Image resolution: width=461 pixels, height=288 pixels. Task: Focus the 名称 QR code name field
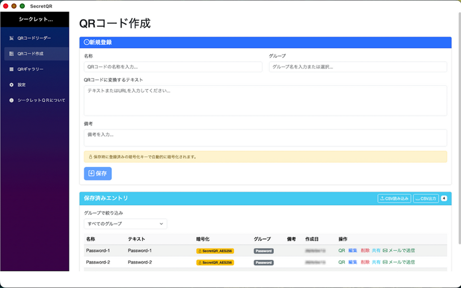tap(173, 67)
